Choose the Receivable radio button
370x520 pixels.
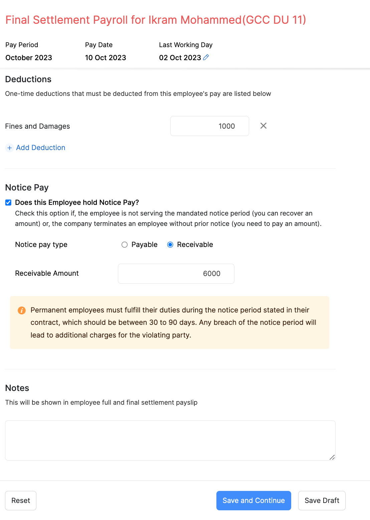(x=170, y=245)
